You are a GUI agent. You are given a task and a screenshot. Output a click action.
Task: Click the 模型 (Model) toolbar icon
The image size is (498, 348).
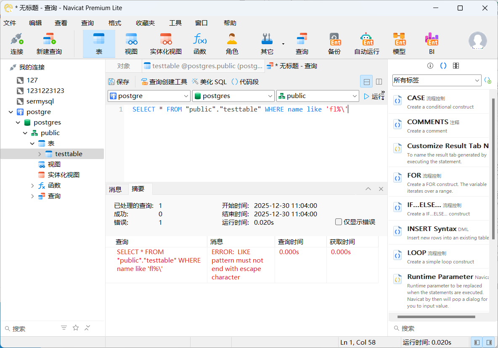(399, 44)
